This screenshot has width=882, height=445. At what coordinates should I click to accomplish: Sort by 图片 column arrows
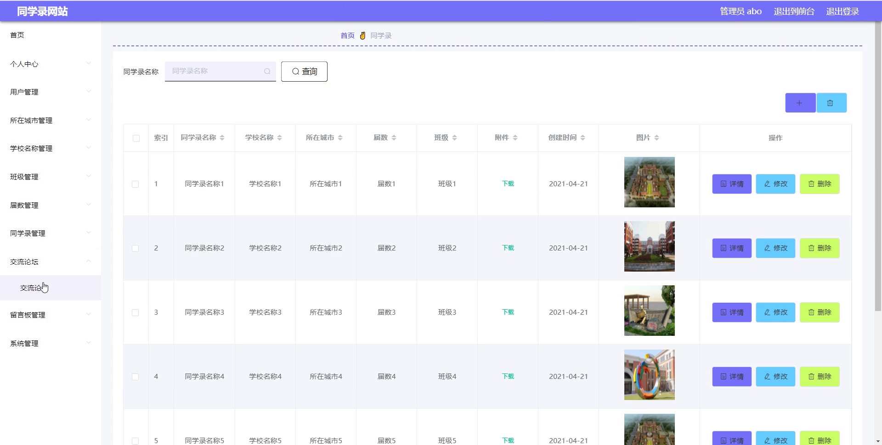point(656,138)
